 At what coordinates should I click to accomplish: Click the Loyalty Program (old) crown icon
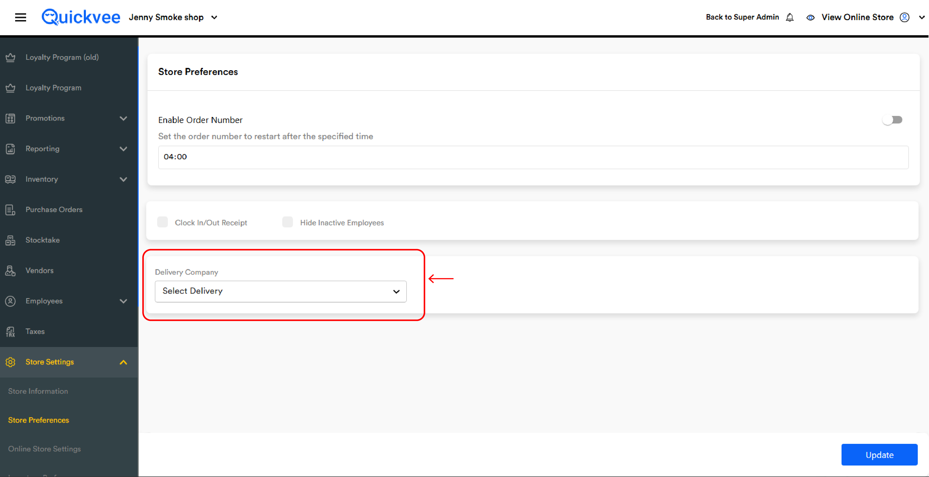10,57
